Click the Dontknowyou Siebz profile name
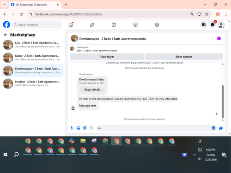This screenshot has height=173, width=231. [91, 79]
